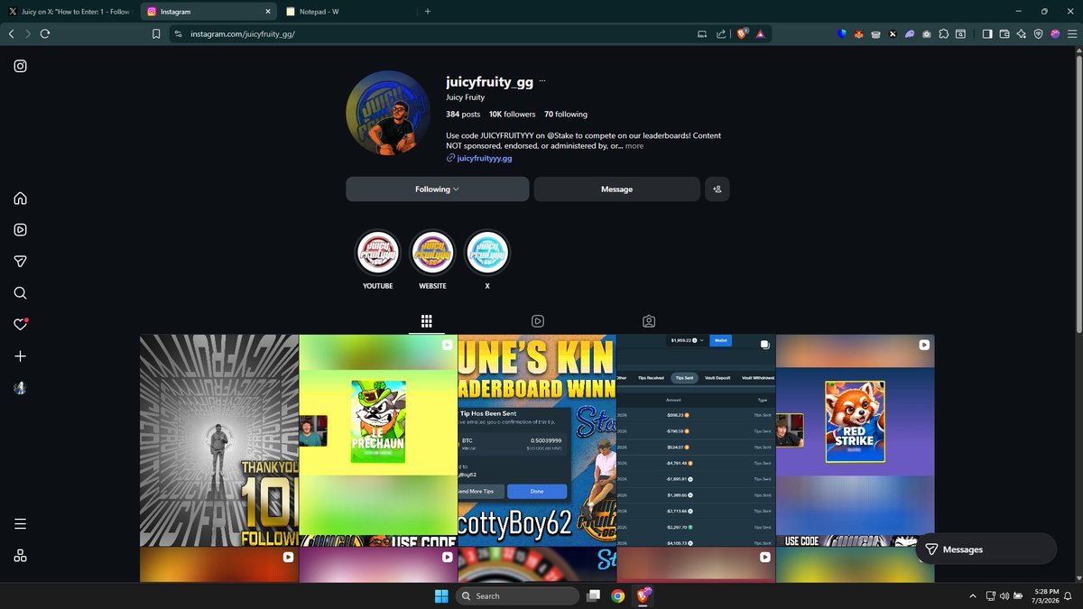Switch to the Reels tab on profile

(538, 321)
